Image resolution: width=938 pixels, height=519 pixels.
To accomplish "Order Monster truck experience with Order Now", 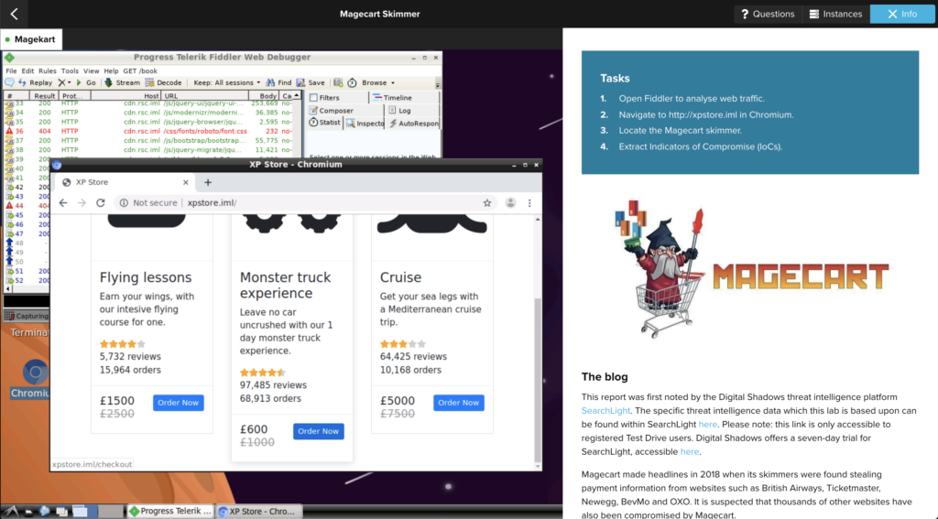I will [318, 431].
